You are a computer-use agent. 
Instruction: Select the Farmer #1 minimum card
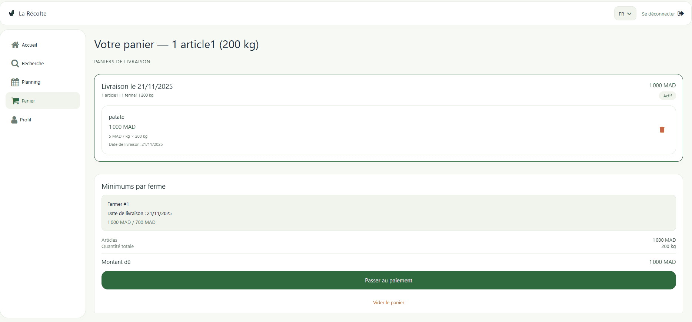tap(389, 213)
